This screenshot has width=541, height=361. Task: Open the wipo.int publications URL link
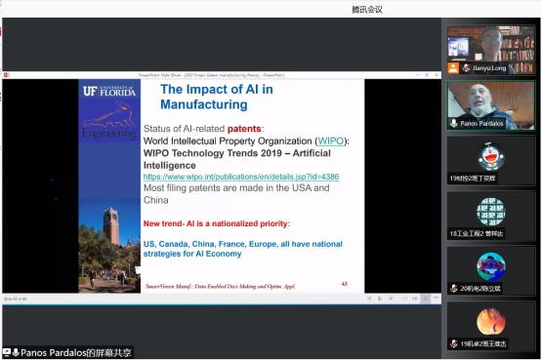click(241, 177)
